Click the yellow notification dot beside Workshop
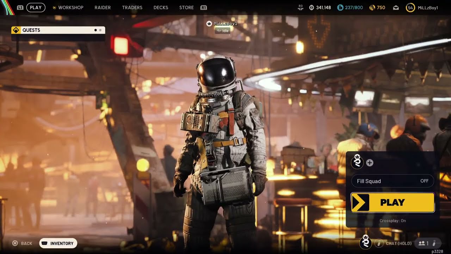This screenshot has width=451, height=254. pos(54,7)
